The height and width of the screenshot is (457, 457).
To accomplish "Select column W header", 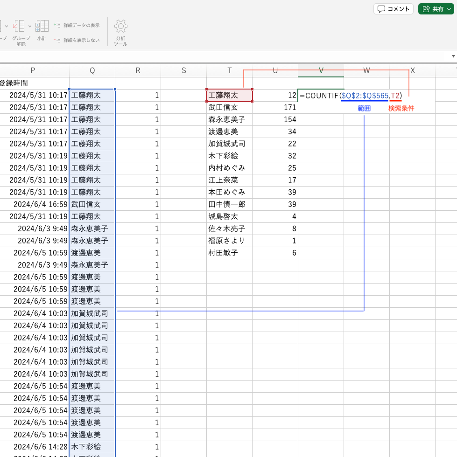I will pyautogui.click(x=366, y=70).
